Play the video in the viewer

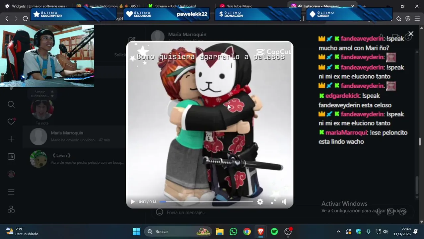point(133,202)
